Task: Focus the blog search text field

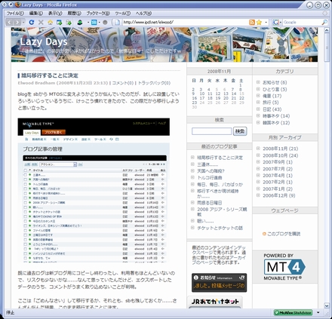Action: pos(211,131)
